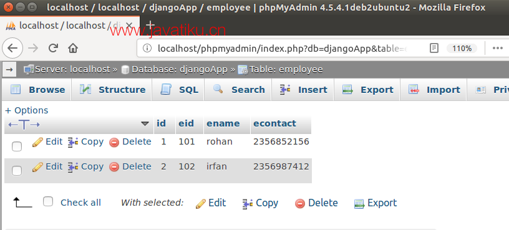
Task: Click the 110% zoom level indicator
Action: [462, 49]
